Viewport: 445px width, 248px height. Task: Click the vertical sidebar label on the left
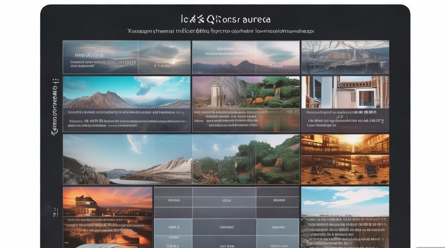55,106
